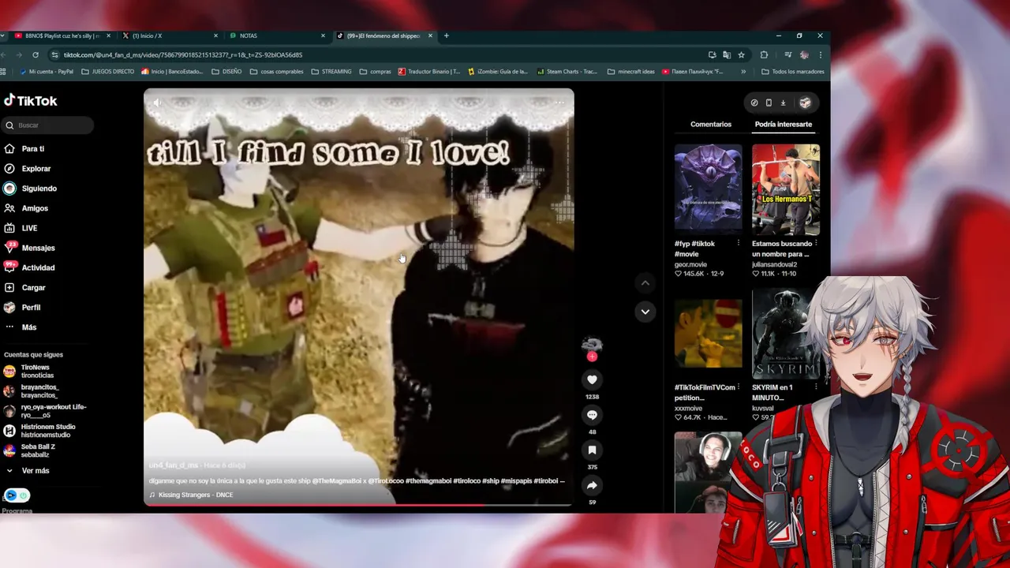Show more bookmarks with double chevron

coord(743,72)
